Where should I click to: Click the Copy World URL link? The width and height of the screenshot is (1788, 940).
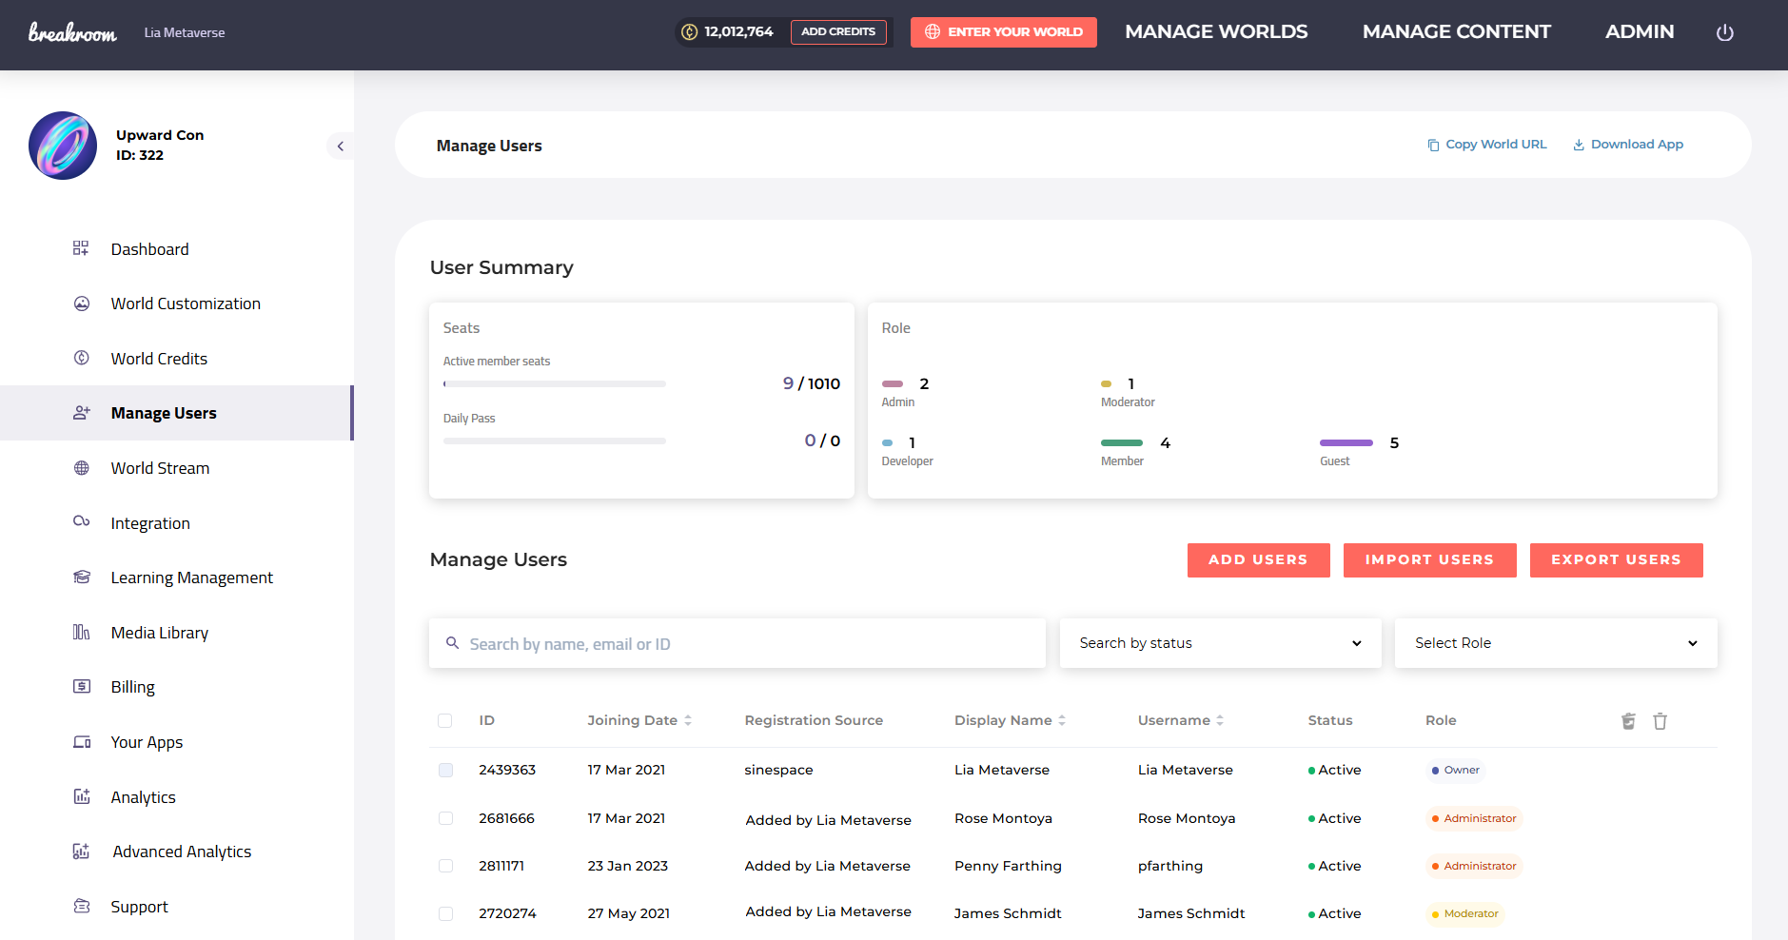pos(1487,145)
